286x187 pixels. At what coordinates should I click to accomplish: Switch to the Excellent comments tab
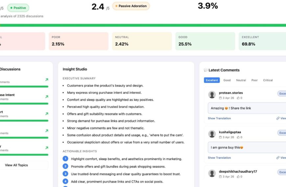tap(212, 80)
